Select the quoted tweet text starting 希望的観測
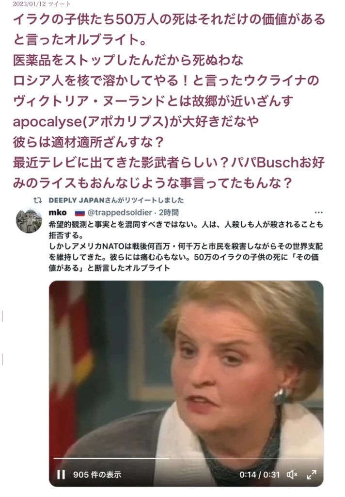Image resolution: width=345 pixels, height=497 pixels. 186,246
